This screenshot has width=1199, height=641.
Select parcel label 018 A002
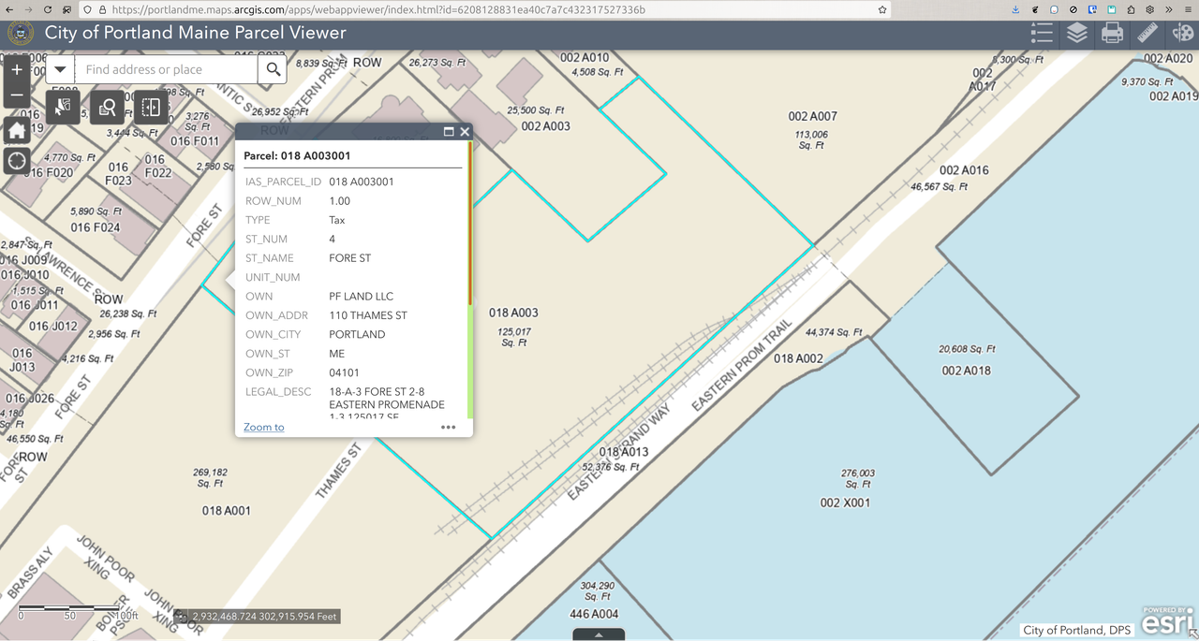tap(798, 358)
